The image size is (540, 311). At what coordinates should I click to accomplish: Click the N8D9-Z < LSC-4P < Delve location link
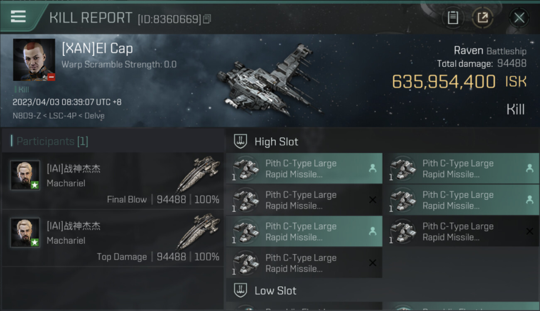tap(59, 116)
